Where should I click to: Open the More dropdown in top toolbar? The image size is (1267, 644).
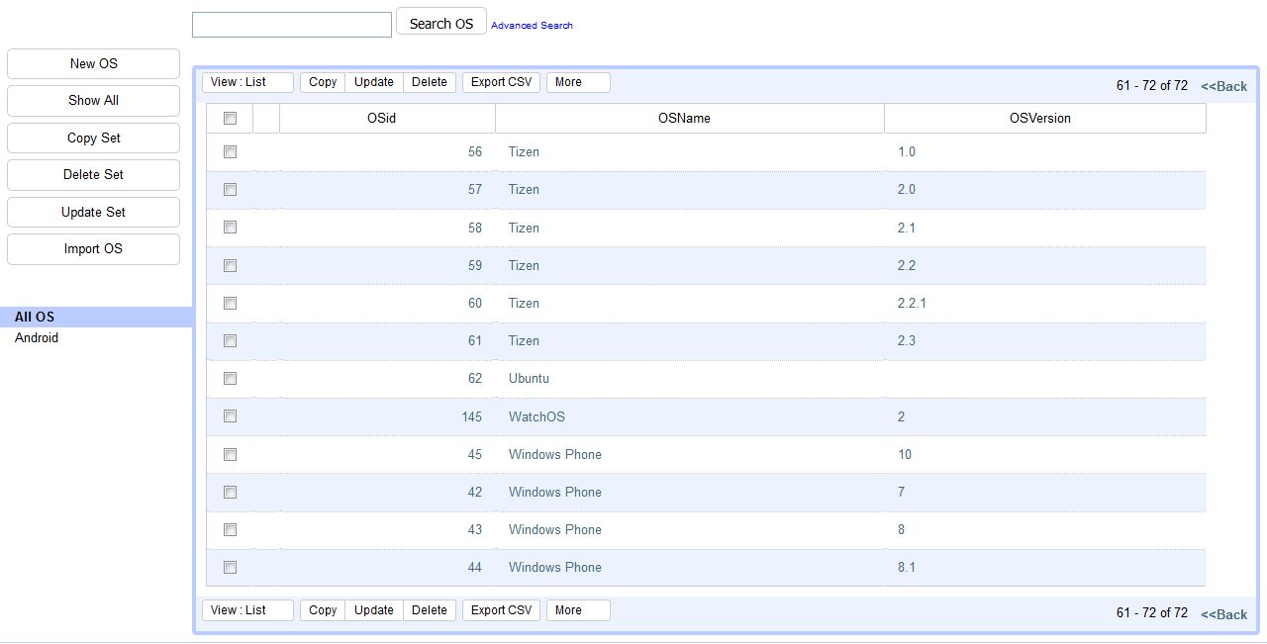pyautogui.click(x=578, y=82)
